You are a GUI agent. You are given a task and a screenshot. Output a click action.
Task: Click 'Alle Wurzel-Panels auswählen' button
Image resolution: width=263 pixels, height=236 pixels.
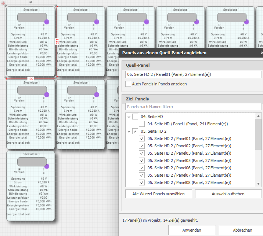point(159,194)
